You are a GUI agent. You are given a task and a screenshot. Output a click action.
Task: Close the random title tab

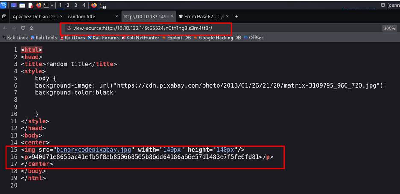116,16
